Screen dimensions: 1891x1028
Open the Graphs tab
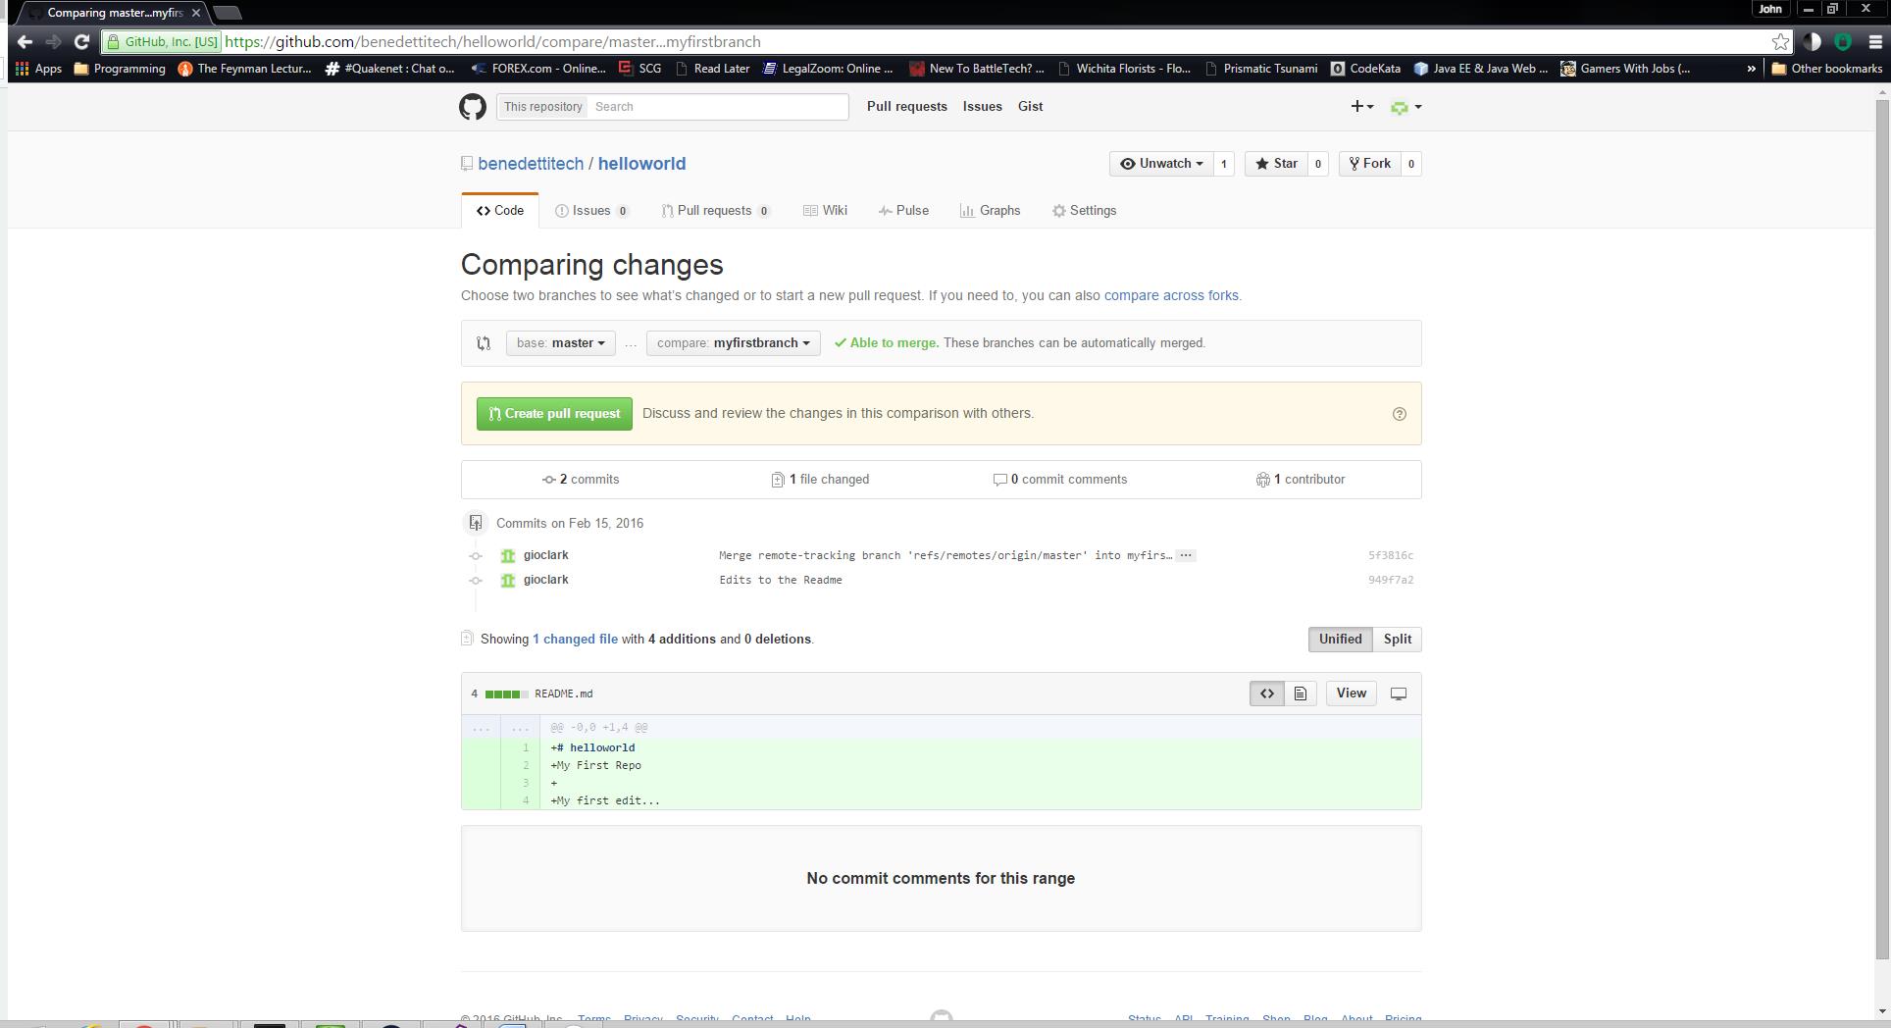pyautogui.click(x=990, y=211)
